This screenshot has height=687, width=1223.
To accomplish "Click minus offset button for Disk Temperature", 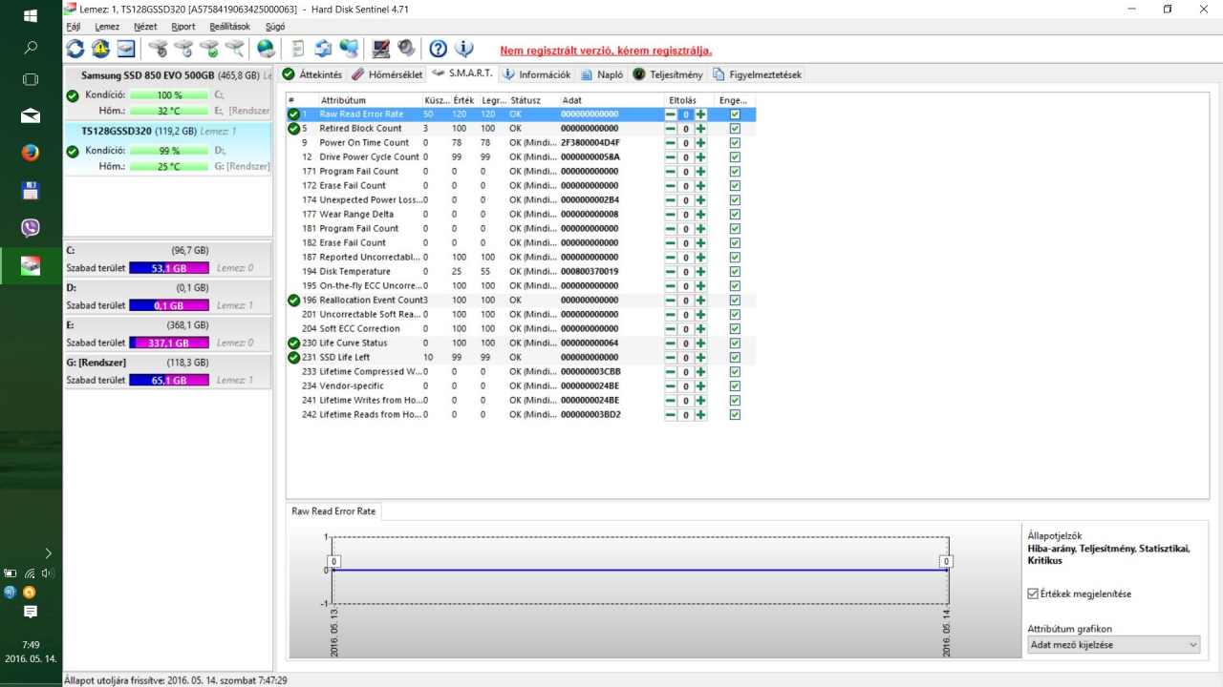I will [671, 272].
